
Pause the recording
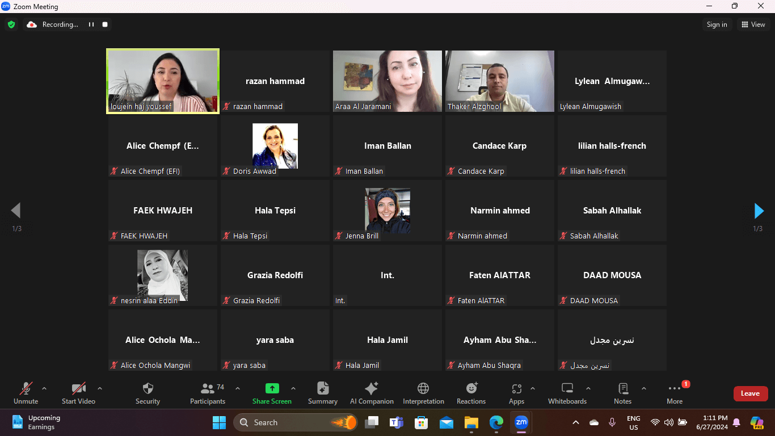click(x=91, y=24)
